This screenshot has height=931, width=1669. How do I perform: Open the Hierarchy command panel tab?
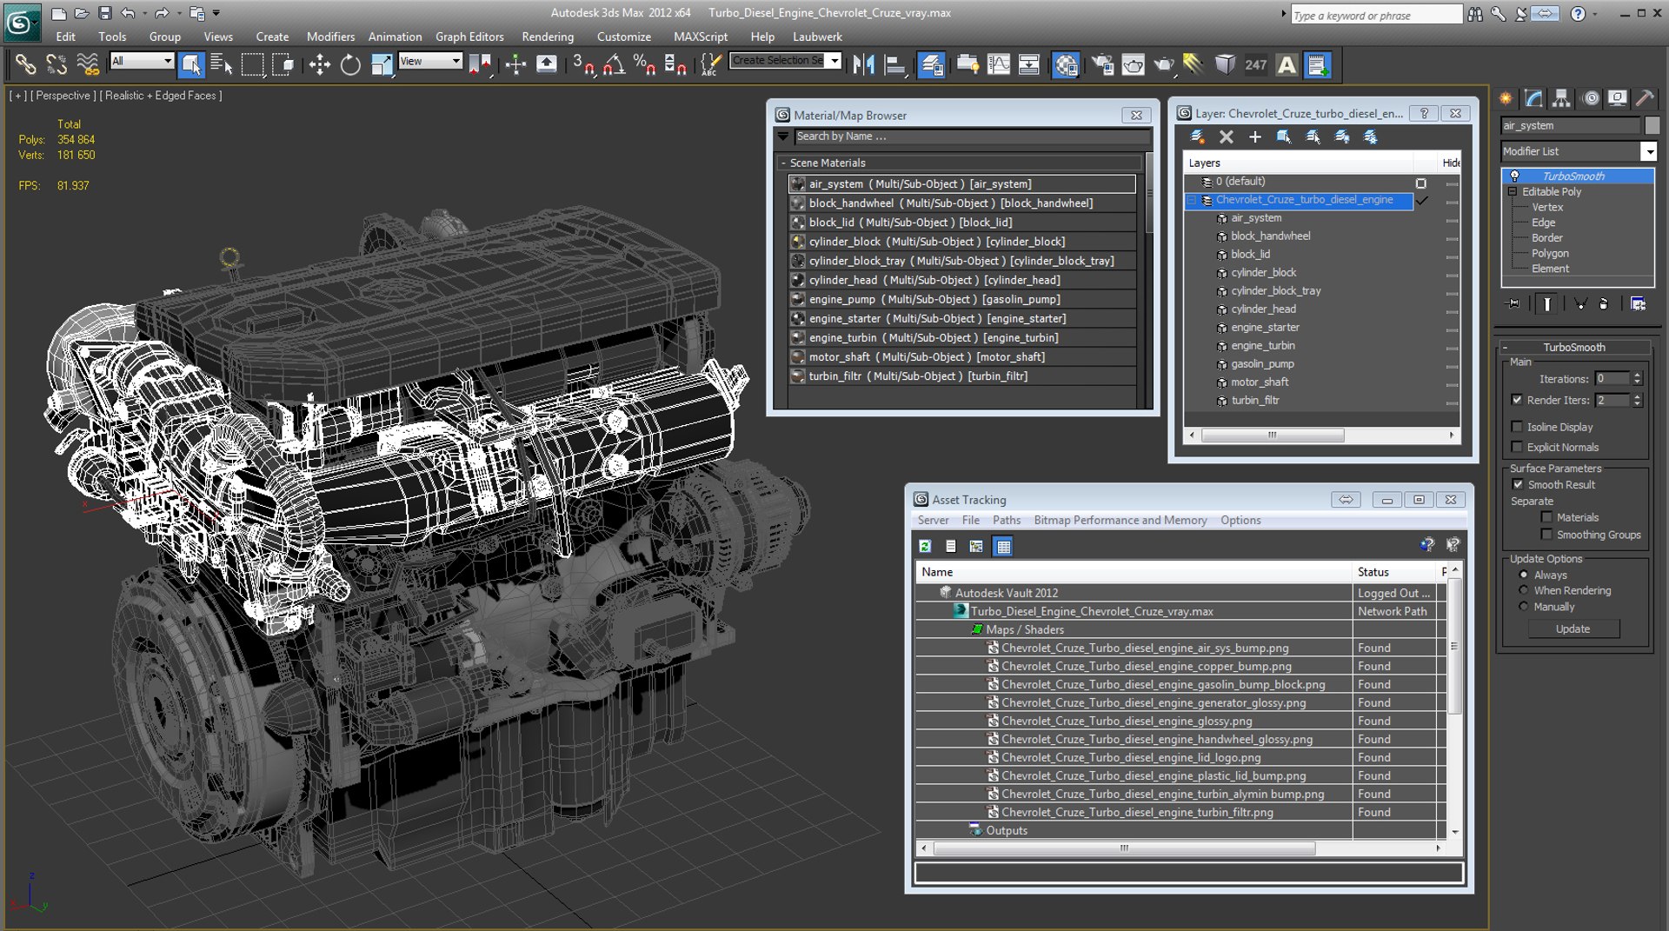tap(1561, 98)
